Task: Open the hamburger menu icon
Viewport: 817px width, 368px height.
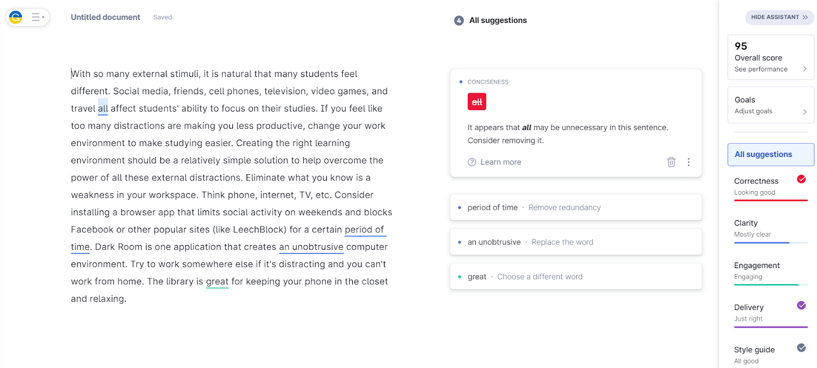Action: point(37,17)
